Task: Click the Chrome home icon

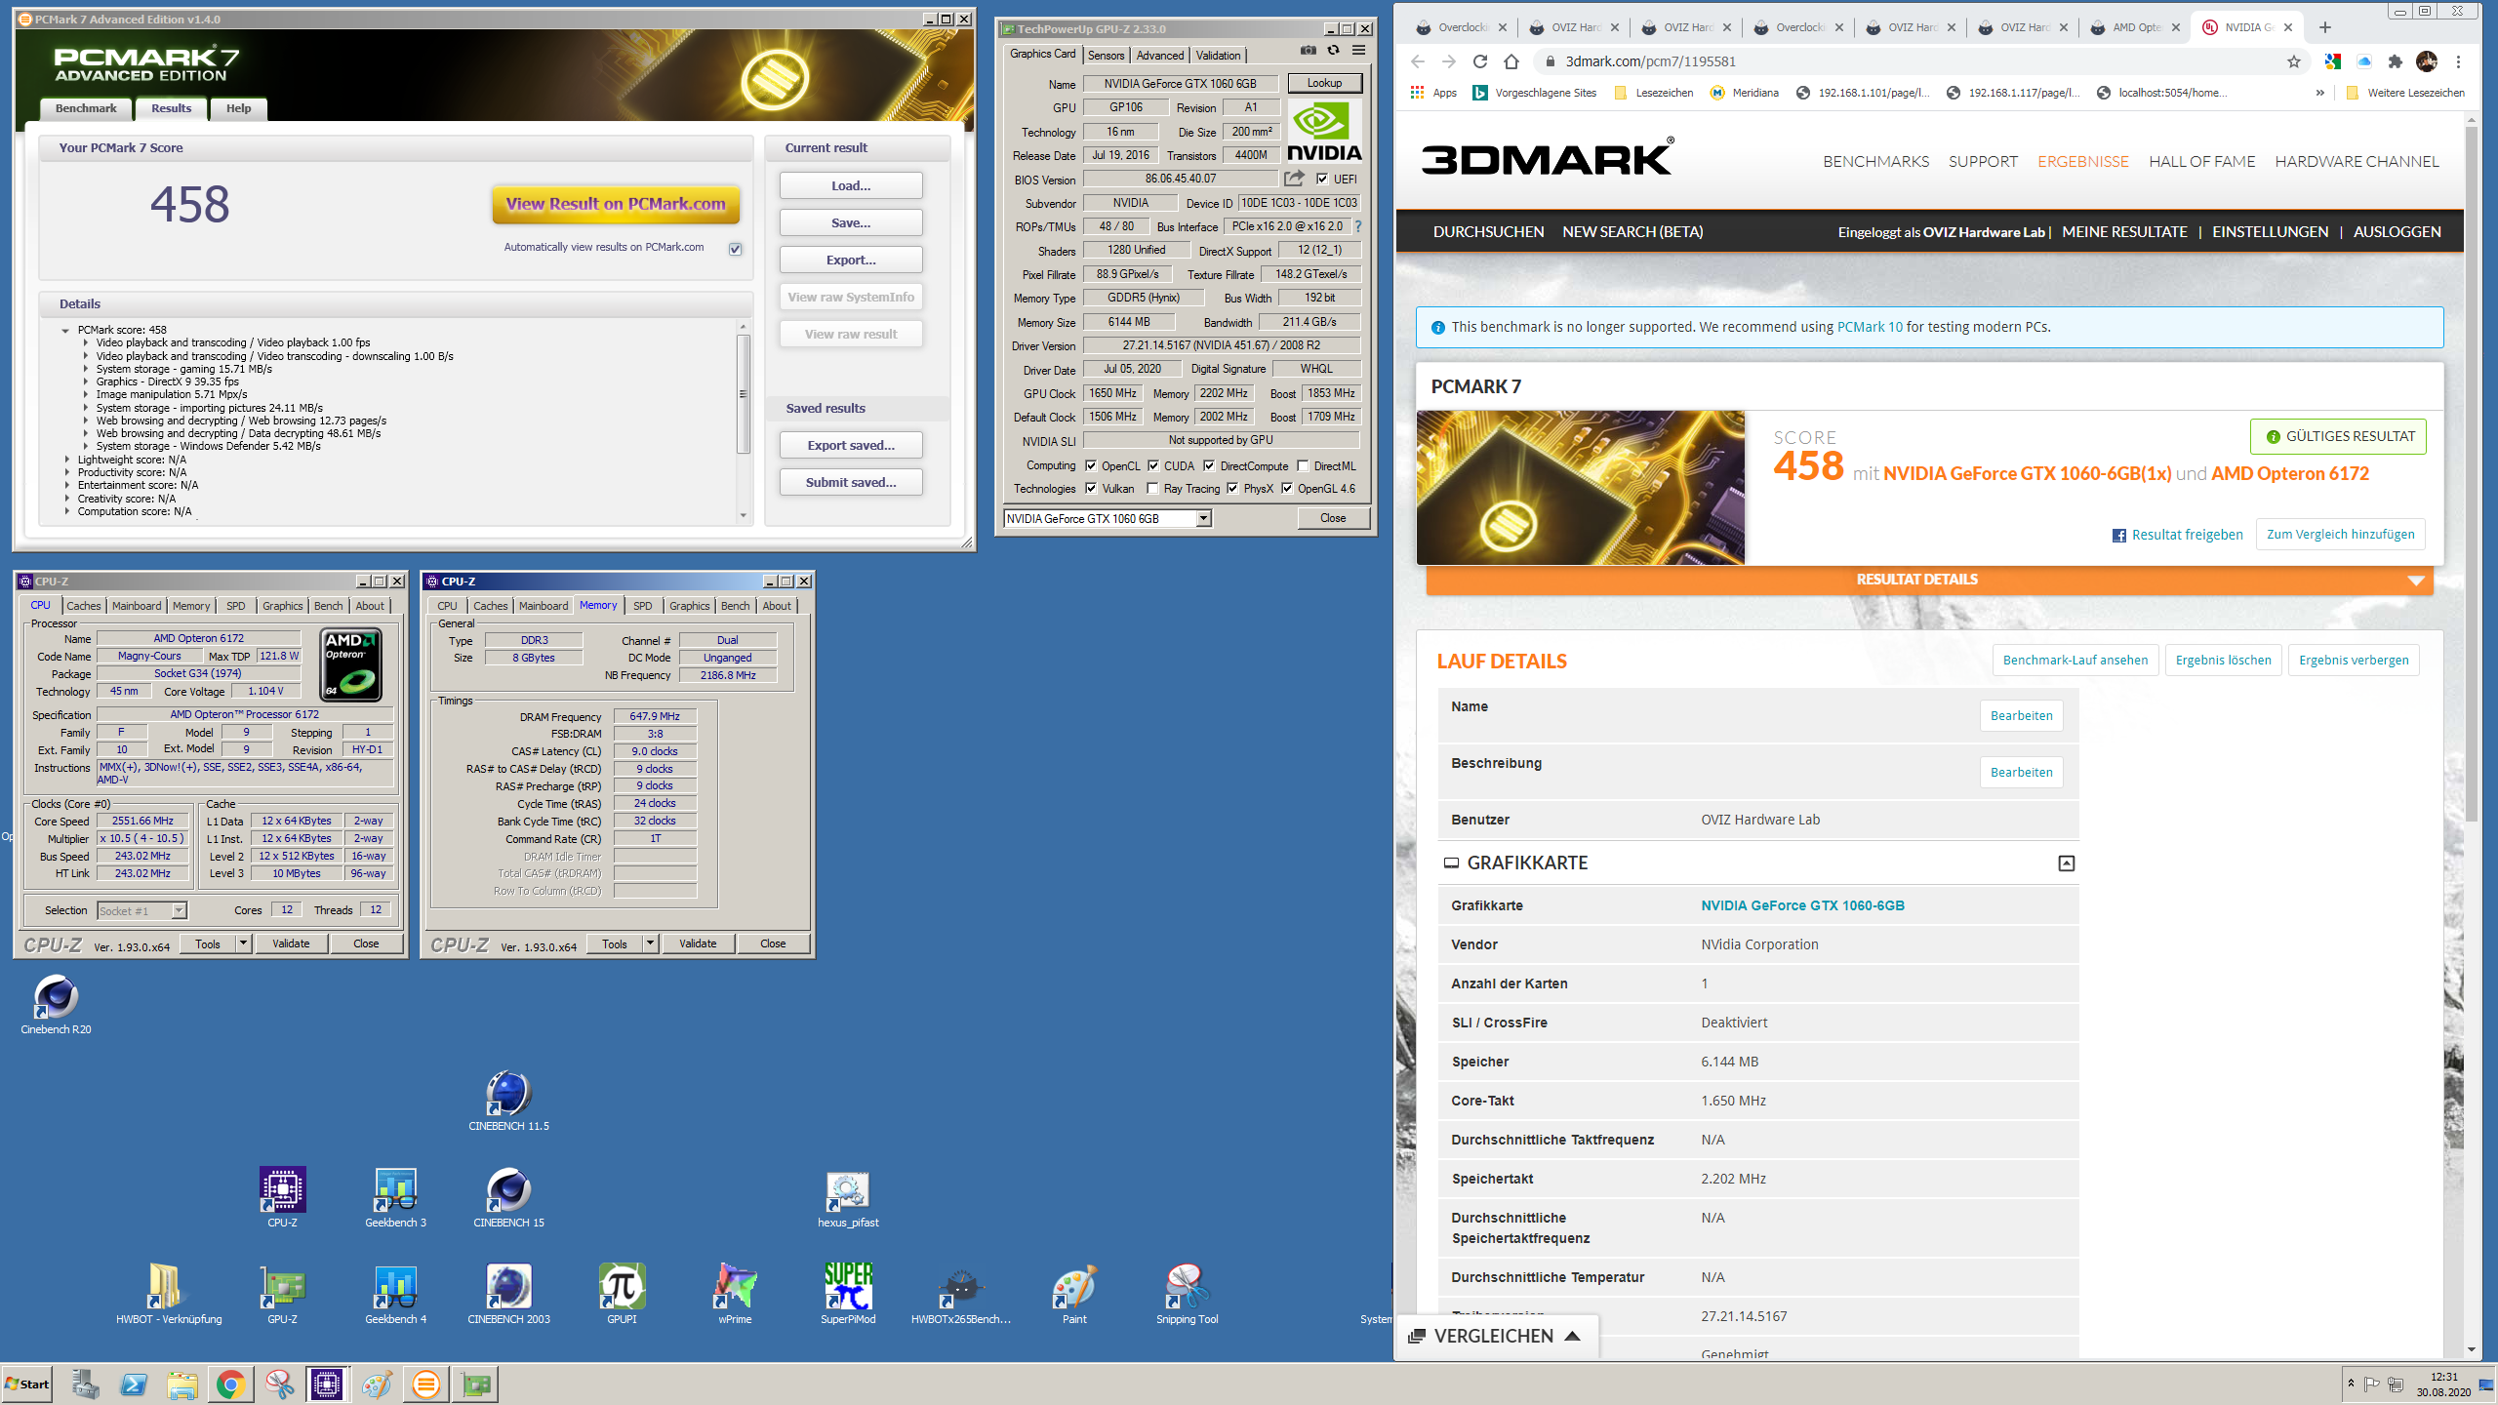Action: 1511,61
